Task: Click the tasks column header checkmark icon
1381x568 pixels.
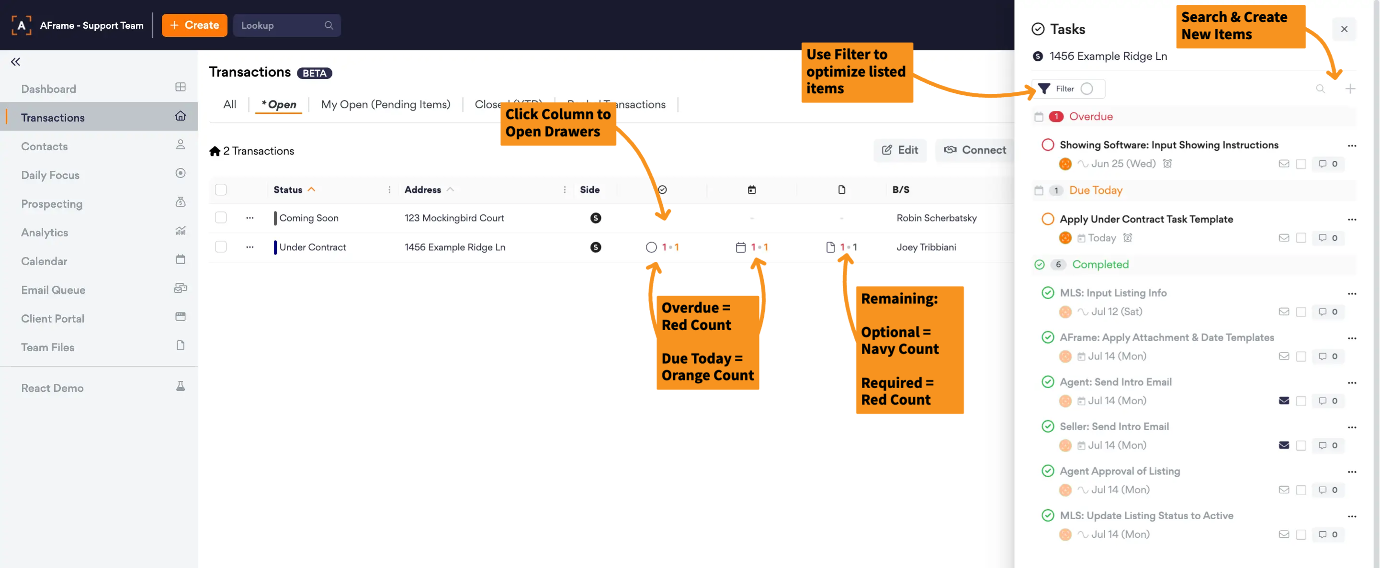Action: click(x=662, y=189)
